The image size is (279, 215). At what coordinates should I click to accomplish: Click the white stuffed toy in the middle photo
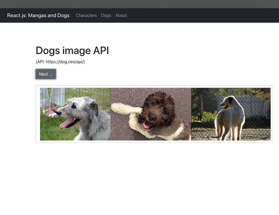[123, 108]
